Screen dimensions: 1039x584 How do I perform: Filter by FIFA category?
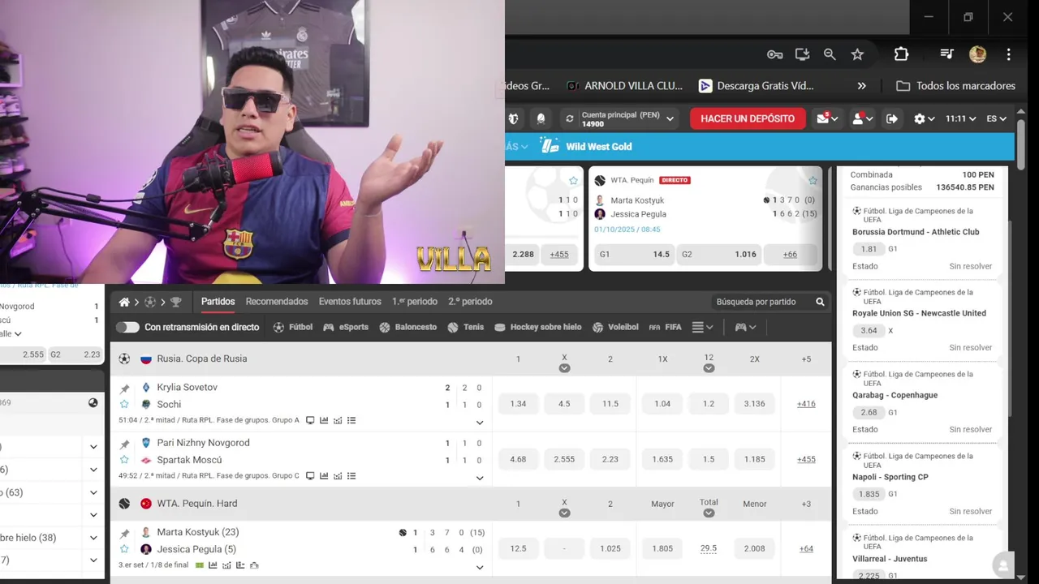[665, 327]
